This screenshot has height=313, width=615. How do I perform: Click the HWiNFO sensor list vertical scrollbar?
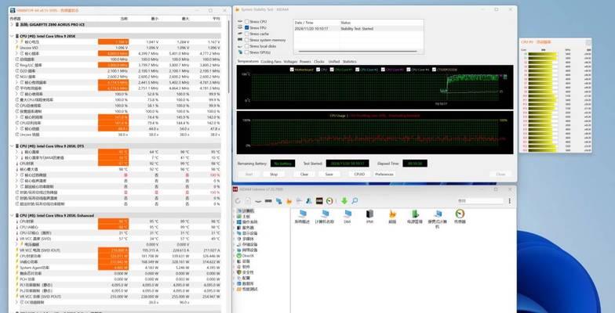pos(229,56)
